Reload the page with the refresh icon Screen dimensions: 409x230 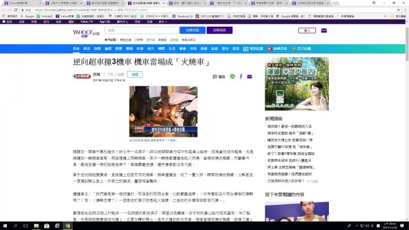click(16, 10)
